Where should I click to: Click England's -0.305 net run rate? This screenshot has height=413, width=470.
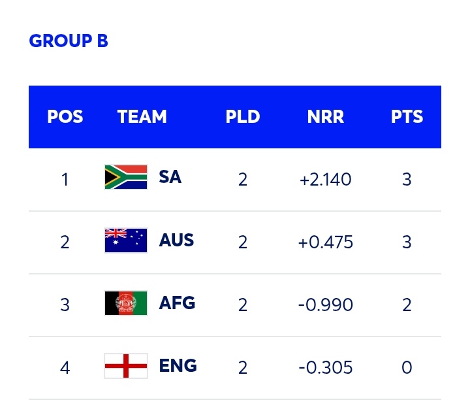coord(325,368)
